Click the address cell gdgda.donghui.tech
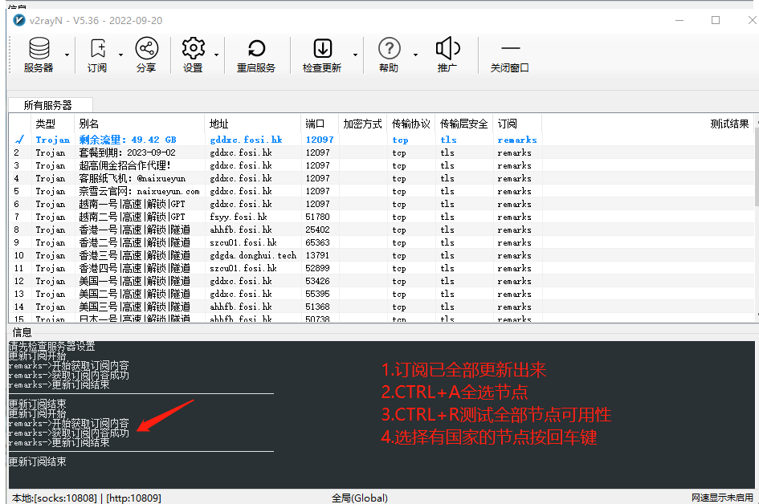This screenshot has width=759, height=504. pyautogui.click(x=253, y=255)
